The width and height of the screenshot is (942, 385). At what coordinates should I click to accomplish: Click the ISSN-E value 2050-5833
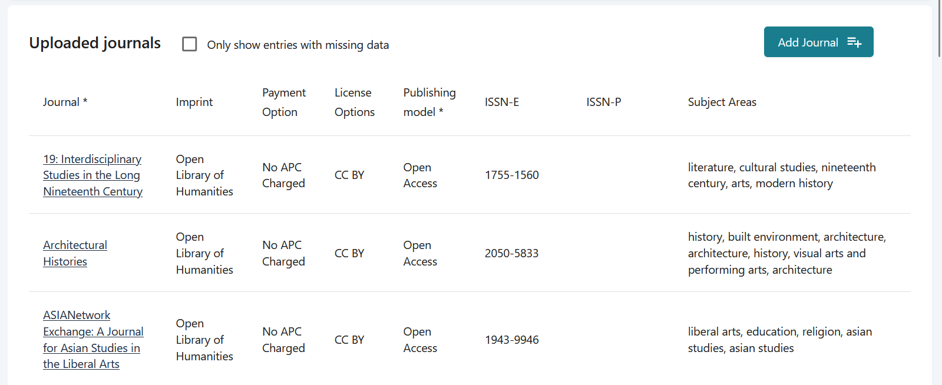(511, 253)
